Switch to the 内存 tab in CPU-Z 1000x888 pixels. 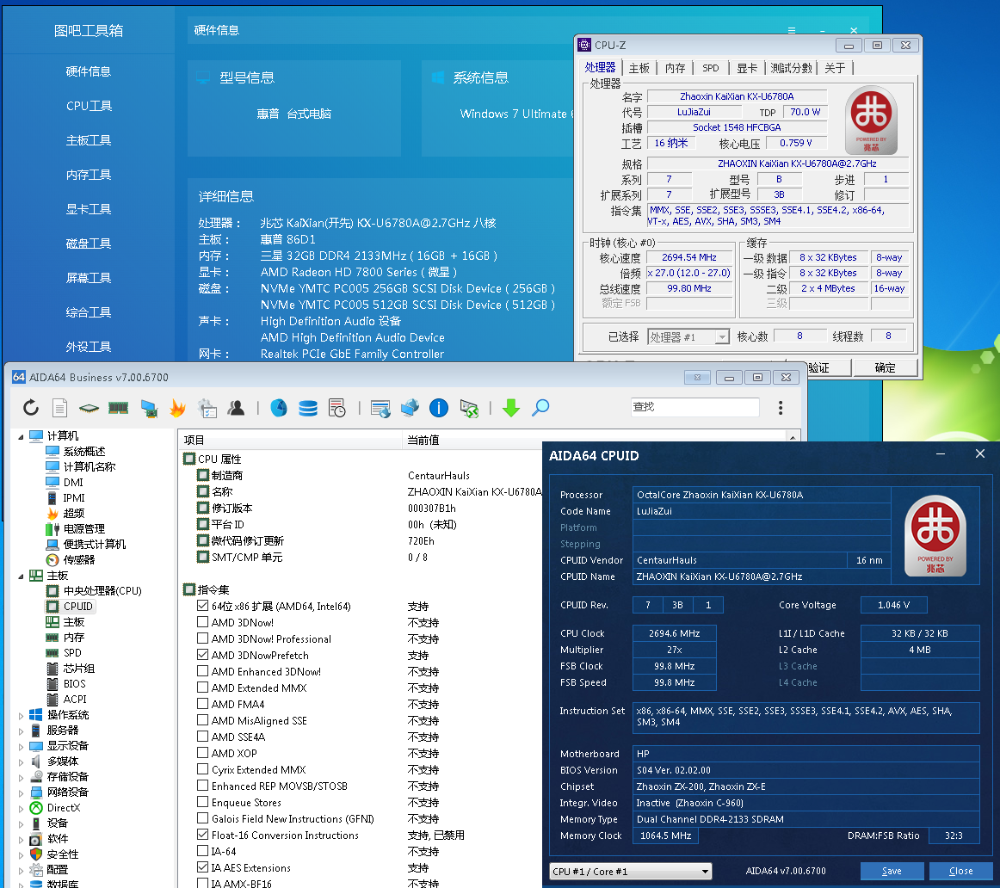click(675, 68)
